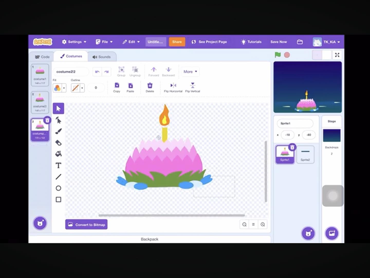This screenshot has width=370, height=278.
Task: Select the Brush tool
Action: tap(58, 131)
